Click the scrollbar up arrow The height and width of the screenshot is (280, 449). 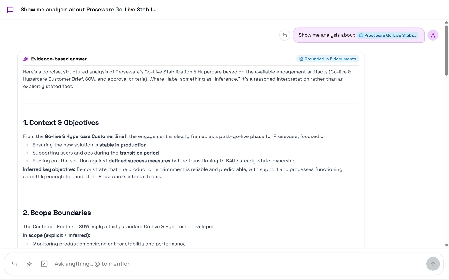(x=446, y=22)
